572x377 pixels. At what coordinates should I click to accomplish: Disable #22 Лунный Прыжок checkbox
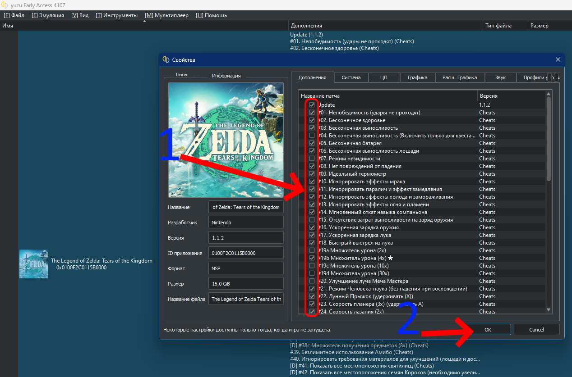coord(312,296)
